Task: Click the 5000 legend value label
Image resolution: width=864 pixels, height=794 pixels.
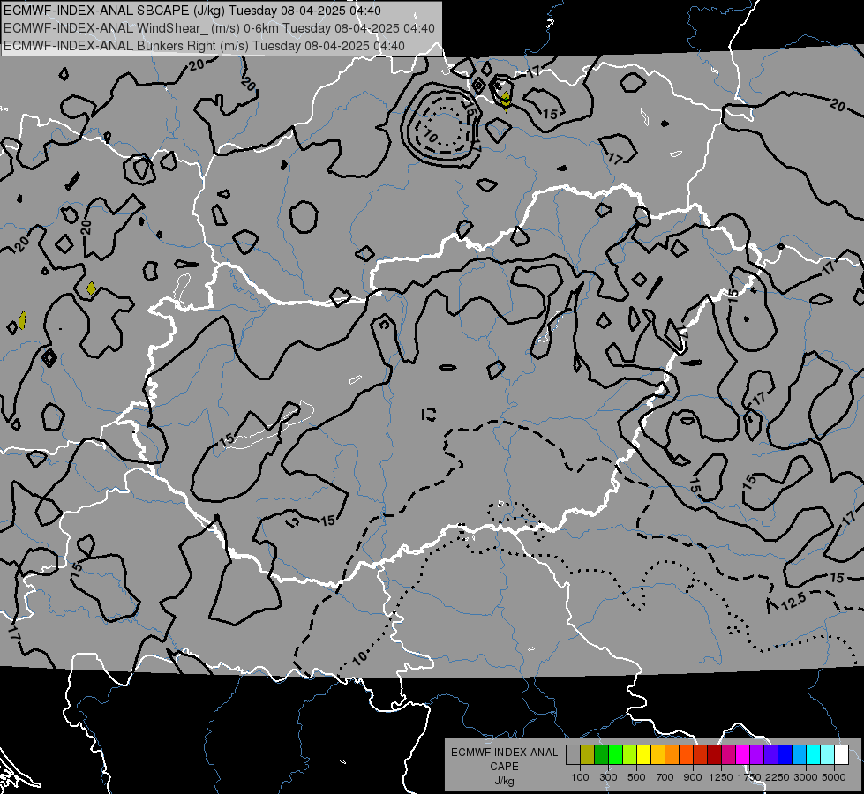Action: [834, 777]
